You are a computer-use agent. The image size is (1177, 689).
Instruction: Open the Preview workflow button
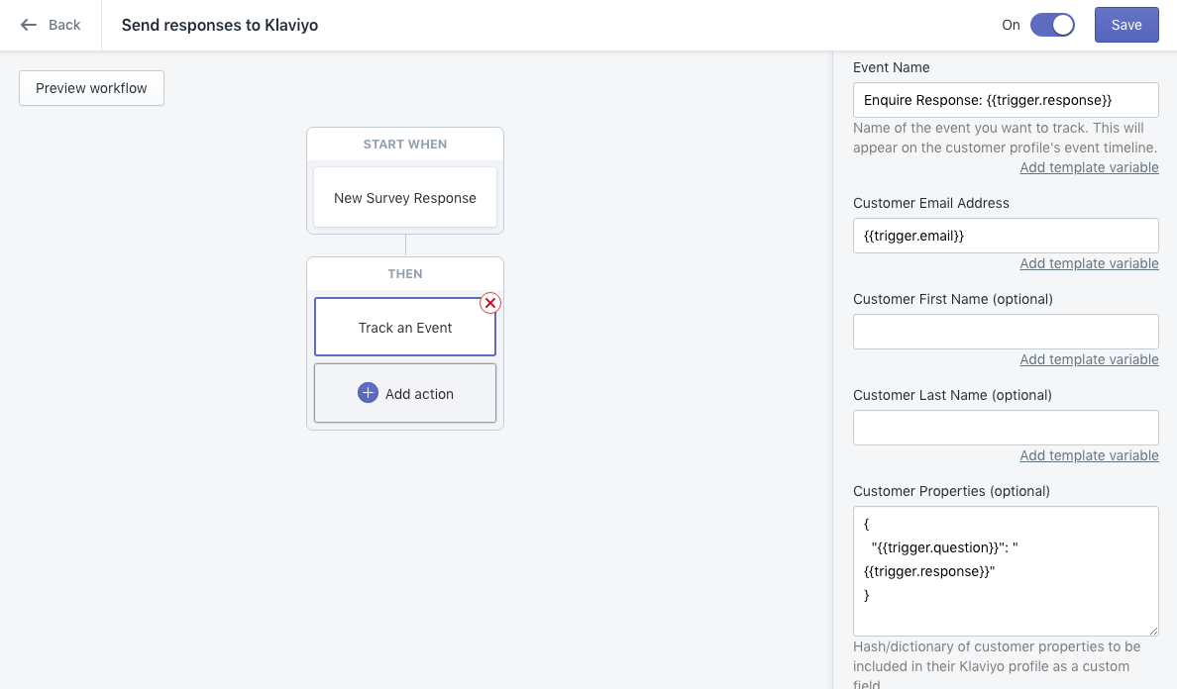point(91,88)
